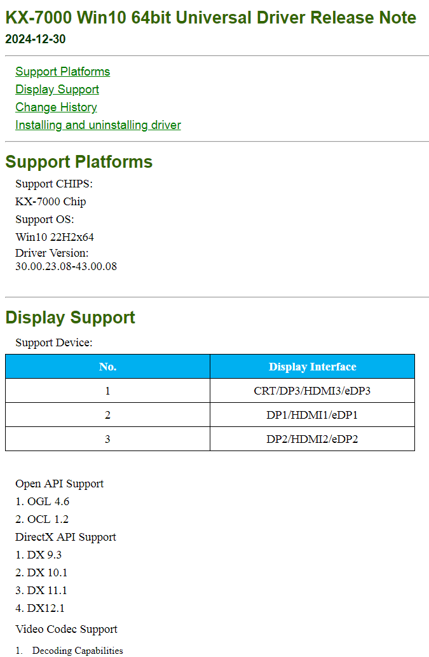Viewport: 429px width, 657px height.
Task: Select the DP1/HDMI1/eDP1 table cell
Action: [x=312, y=415]
